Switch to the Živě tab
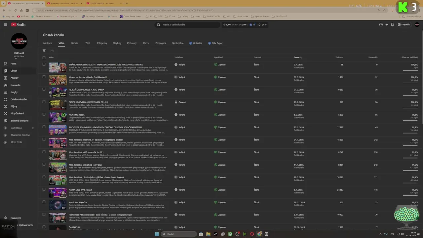The width and height of the screenshot is (423, 238). 88,43
